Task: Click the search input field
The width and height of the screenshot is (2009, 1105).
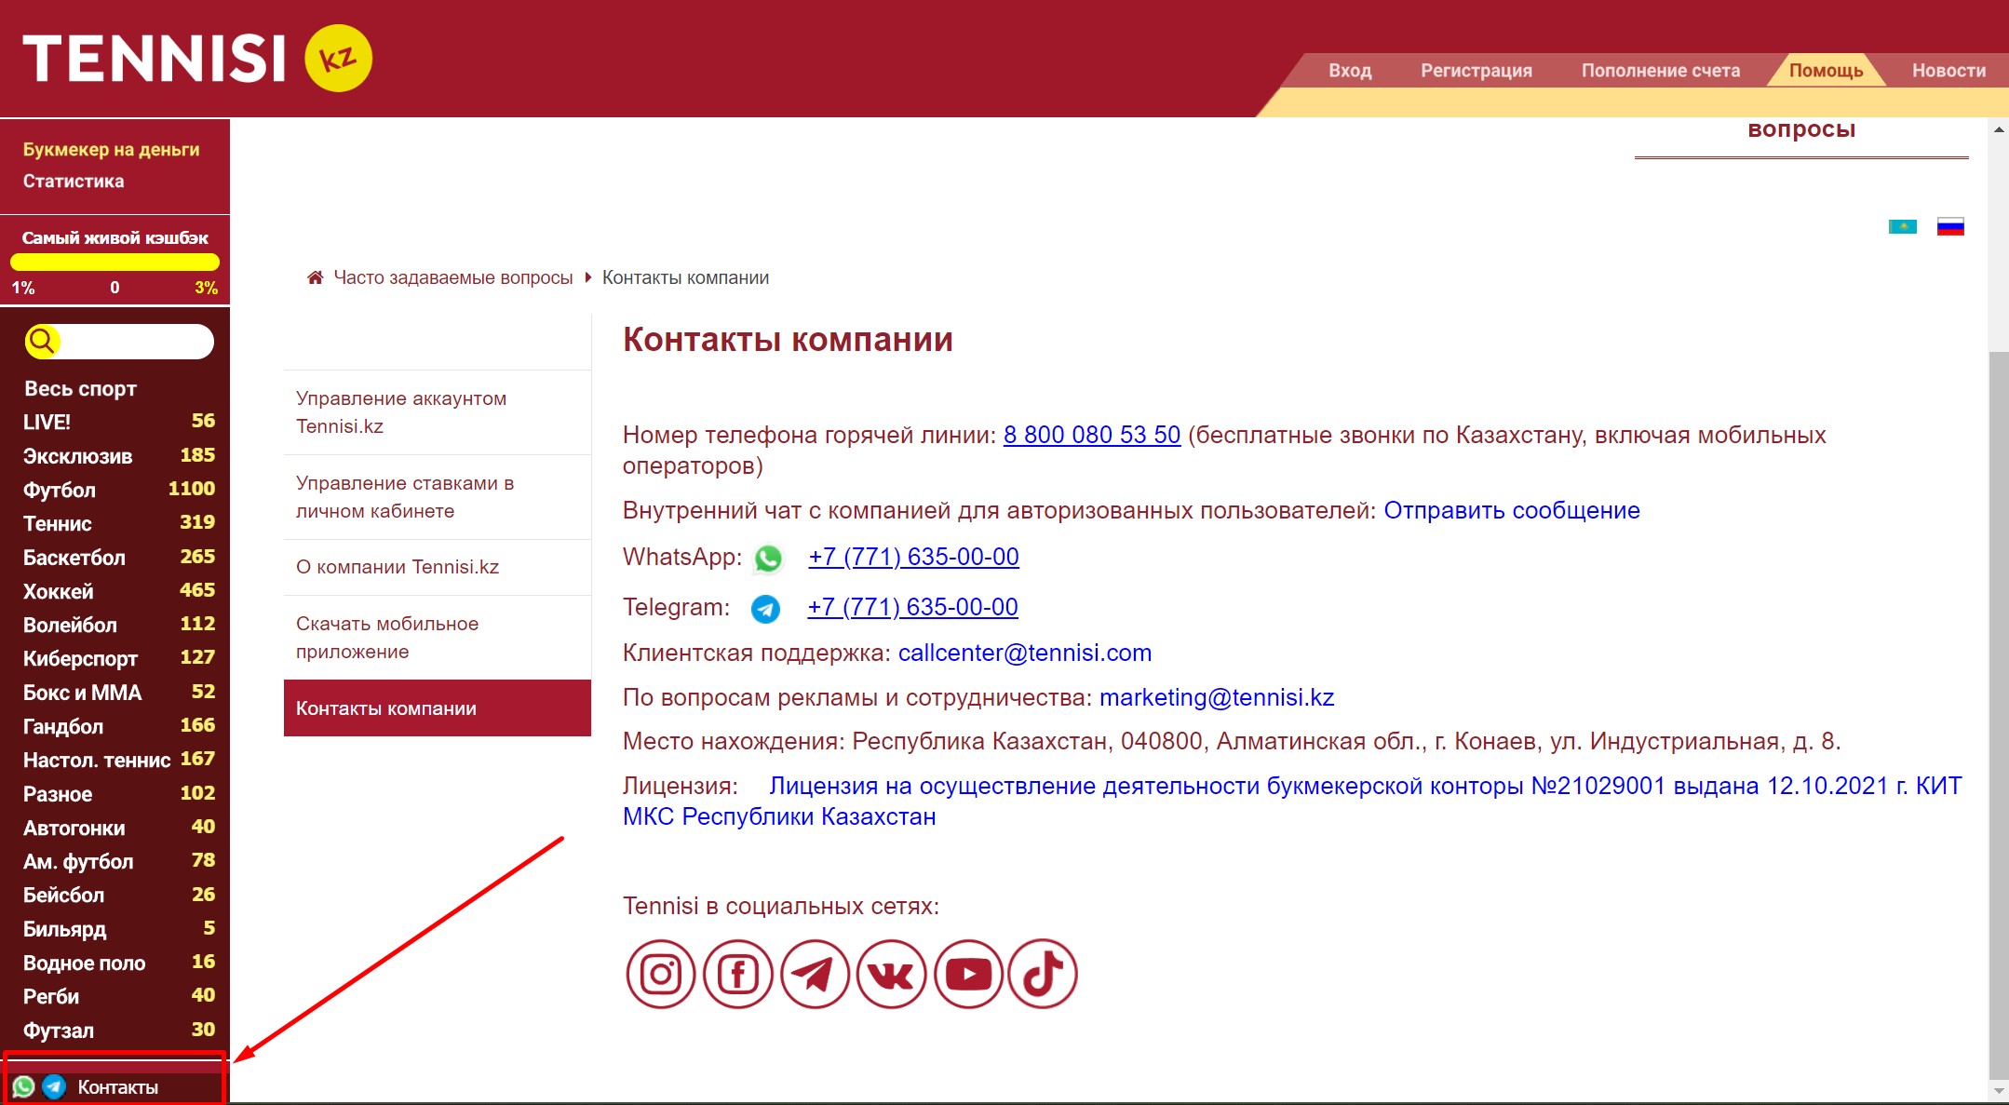Action: pos(136,342)
